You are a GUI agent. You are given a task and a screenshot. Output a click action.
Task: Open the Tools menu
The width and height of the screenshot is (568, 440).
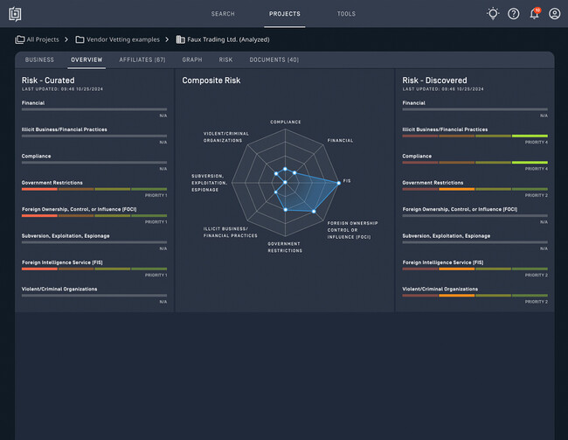coord(346,14)
